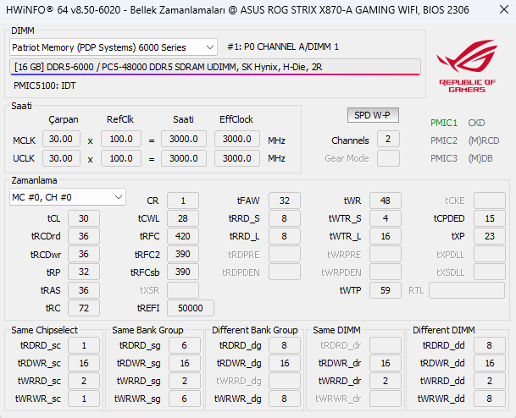This screenshot has height=418, width=516.
Task: Click the tRFC2 value field
Action: tap(183, 254)
